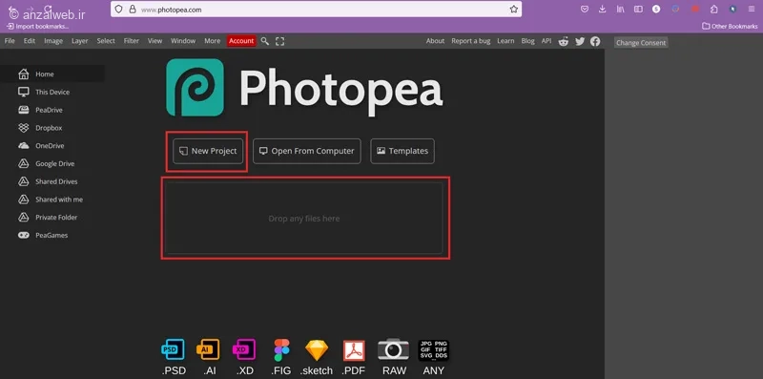Bookmark page with the star icon

[x=514, y=10]
